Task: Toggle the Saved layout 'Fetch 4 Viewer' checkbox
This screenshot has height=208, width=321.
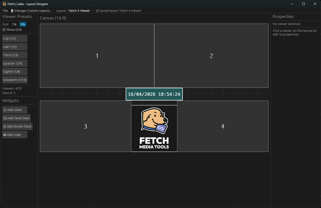Action: coord(97,10)
